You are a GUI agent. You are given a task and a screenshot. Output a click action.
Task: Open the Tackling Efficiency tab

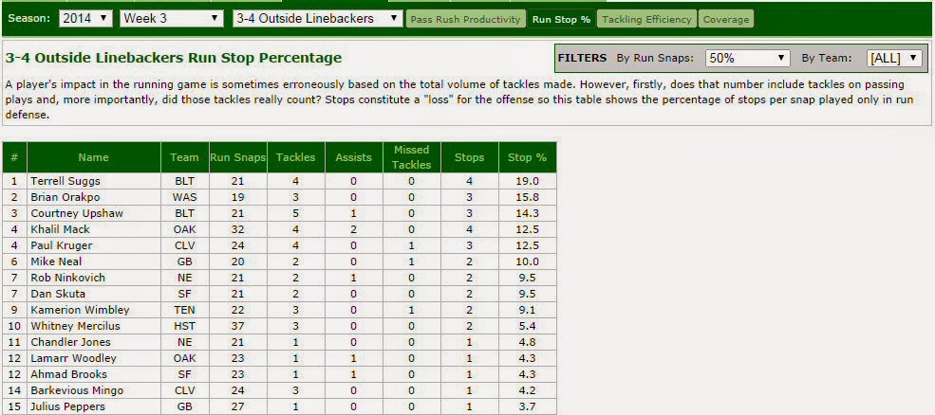(646, 19)
